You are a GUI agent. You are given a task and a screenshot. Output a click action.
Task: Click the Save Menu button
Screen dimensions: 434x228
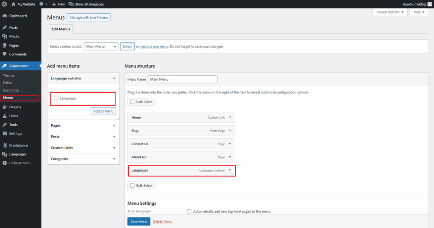139,222
